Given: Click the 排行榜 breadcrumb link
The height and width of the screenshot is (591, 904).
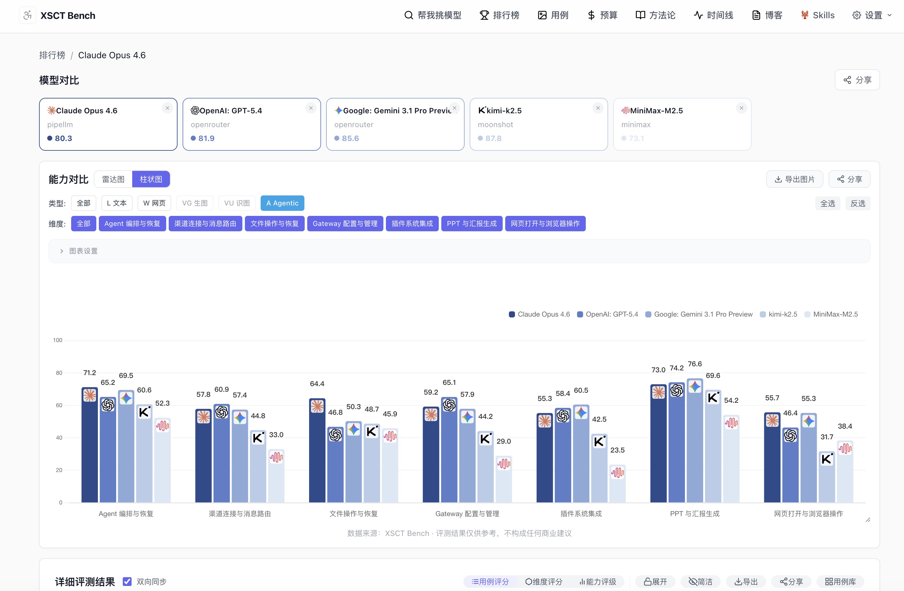Looking at the screenshot, I should click(x=53, y=55).
